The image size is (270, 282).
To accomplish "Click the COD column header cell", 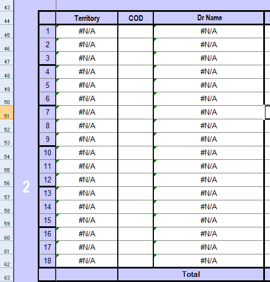I will coord(136,18).
